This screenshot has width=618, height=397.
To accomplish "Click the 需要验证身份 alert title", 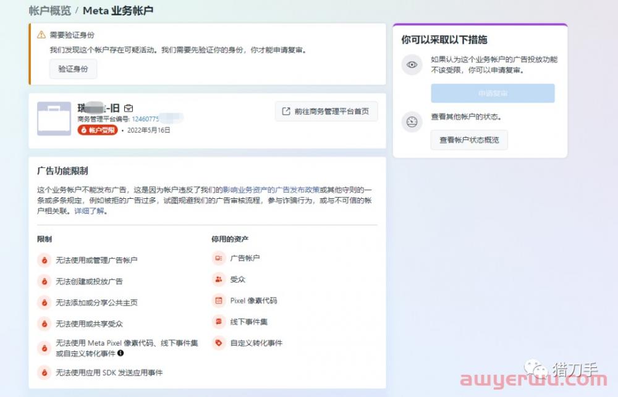I will pyautogui.click(x=72, y=35).
